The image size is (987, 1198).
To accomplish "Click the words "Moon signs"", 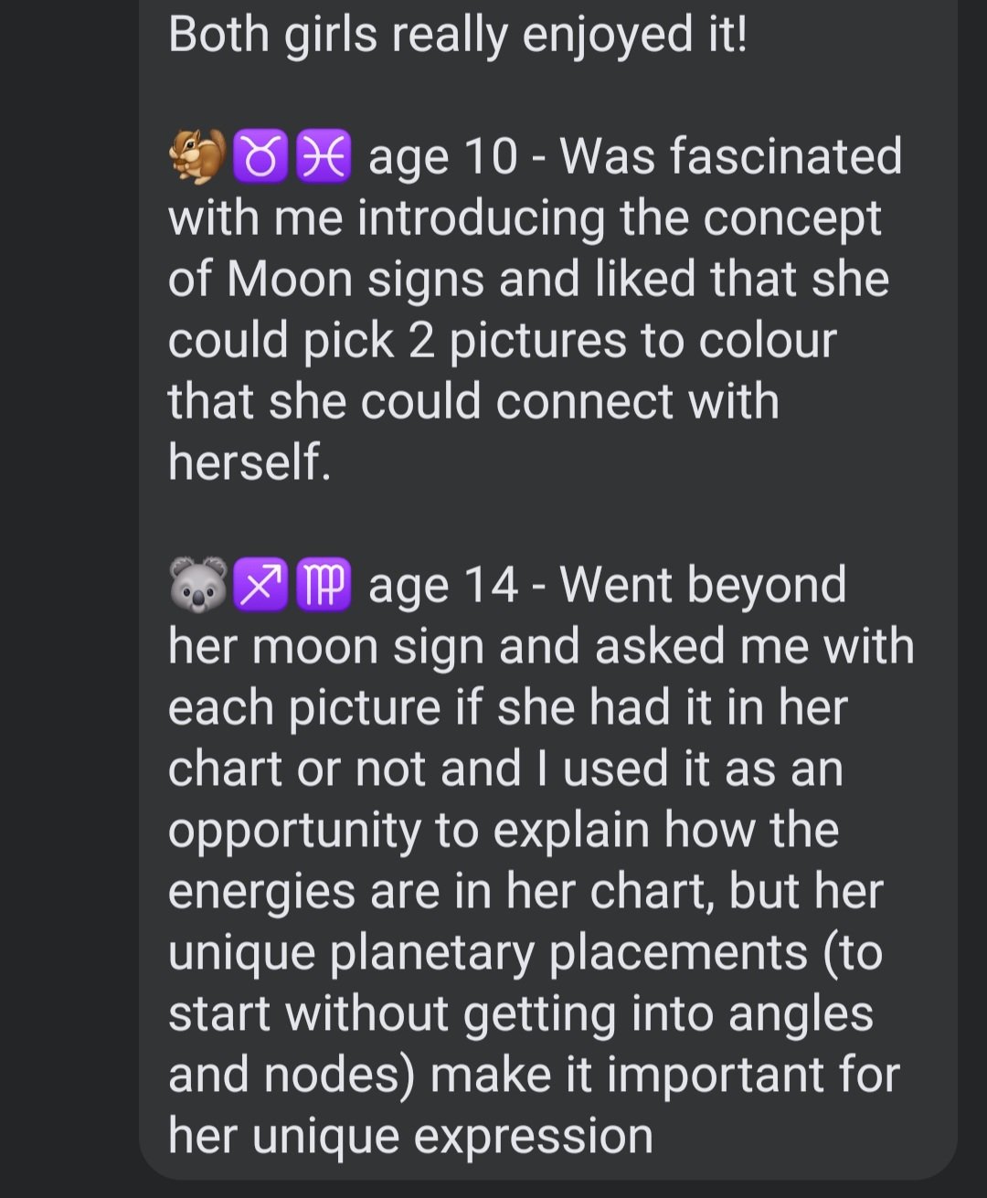I will (356, 279).
